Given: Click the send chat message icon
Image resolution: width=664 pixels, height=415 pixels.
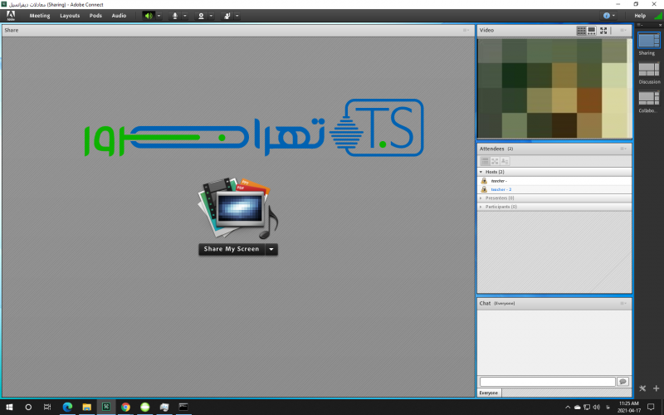Looking at the screenshot, I should (x=622, y=381).
